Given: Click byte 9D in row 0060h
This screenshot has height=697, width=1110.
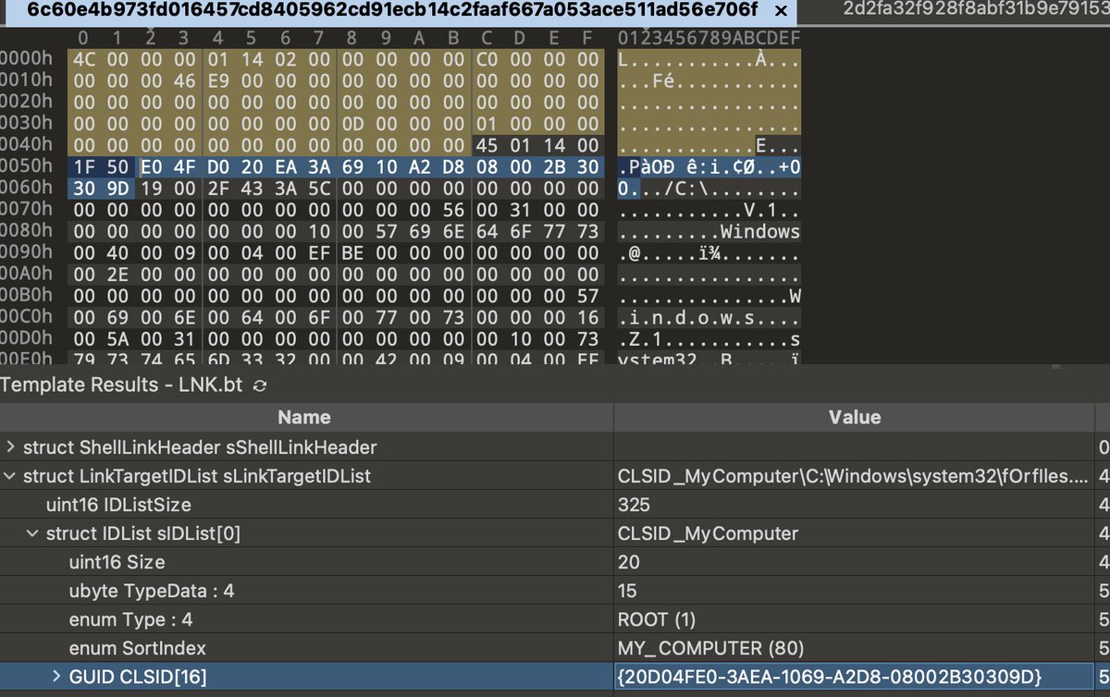Looking at the screenshot, I should pyautogui.click(x=117, y=188).
